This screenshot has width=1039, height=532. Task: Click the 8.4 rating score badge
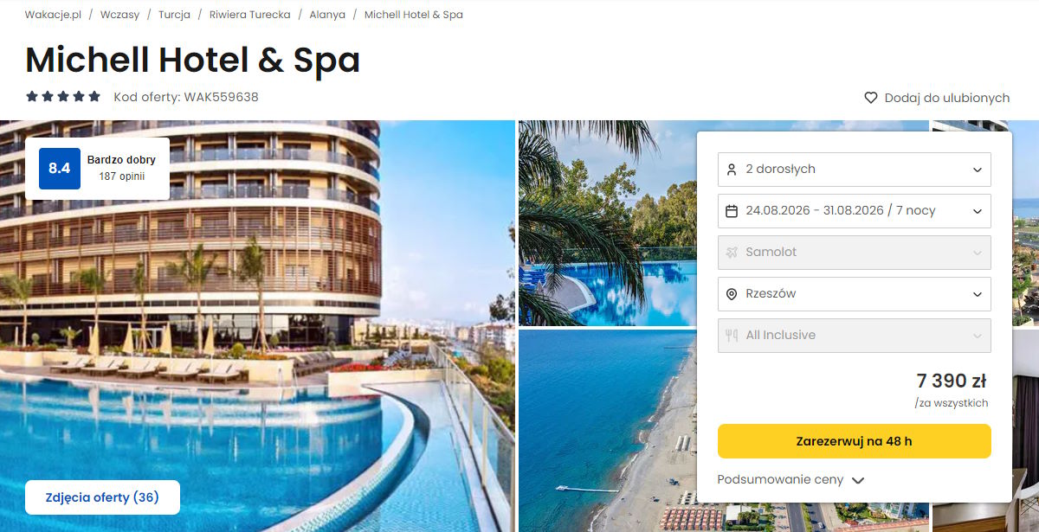pos(60,168)
